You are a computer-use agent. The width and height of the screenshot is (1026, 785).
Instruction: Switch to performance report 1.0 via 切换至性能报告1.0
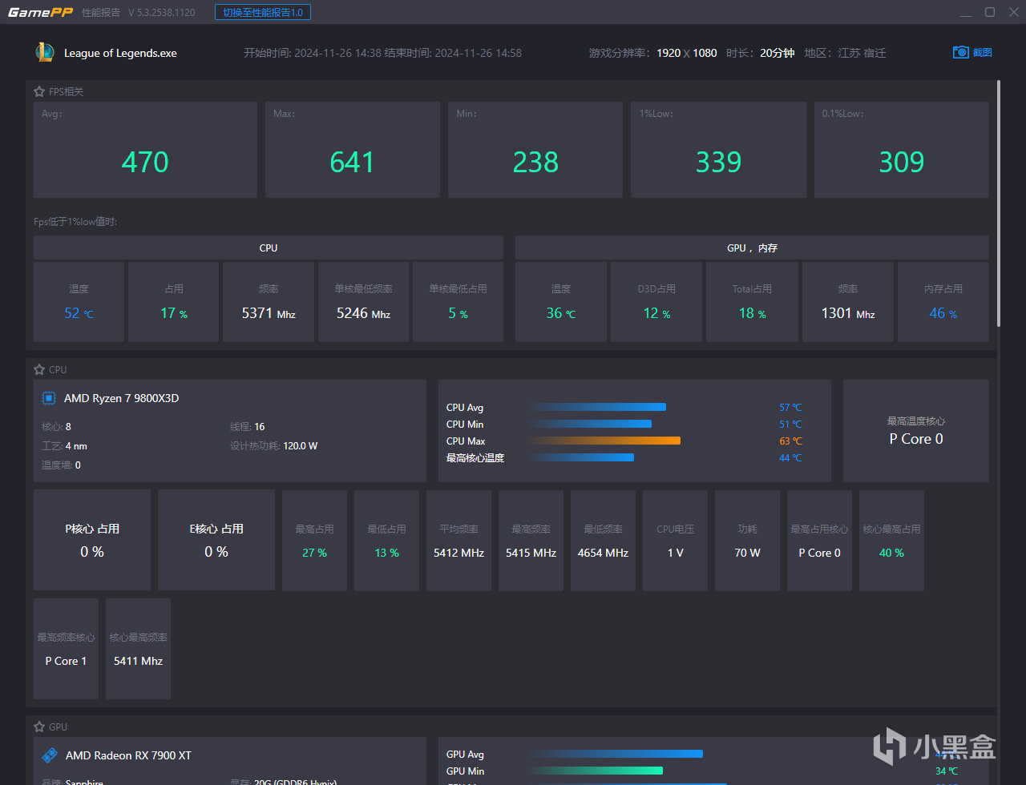(x=263, y=12)
